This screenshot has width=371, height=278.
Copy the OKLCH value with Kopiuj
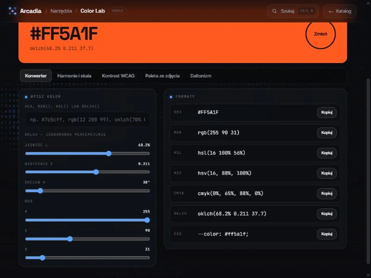[x=326, y=214]
